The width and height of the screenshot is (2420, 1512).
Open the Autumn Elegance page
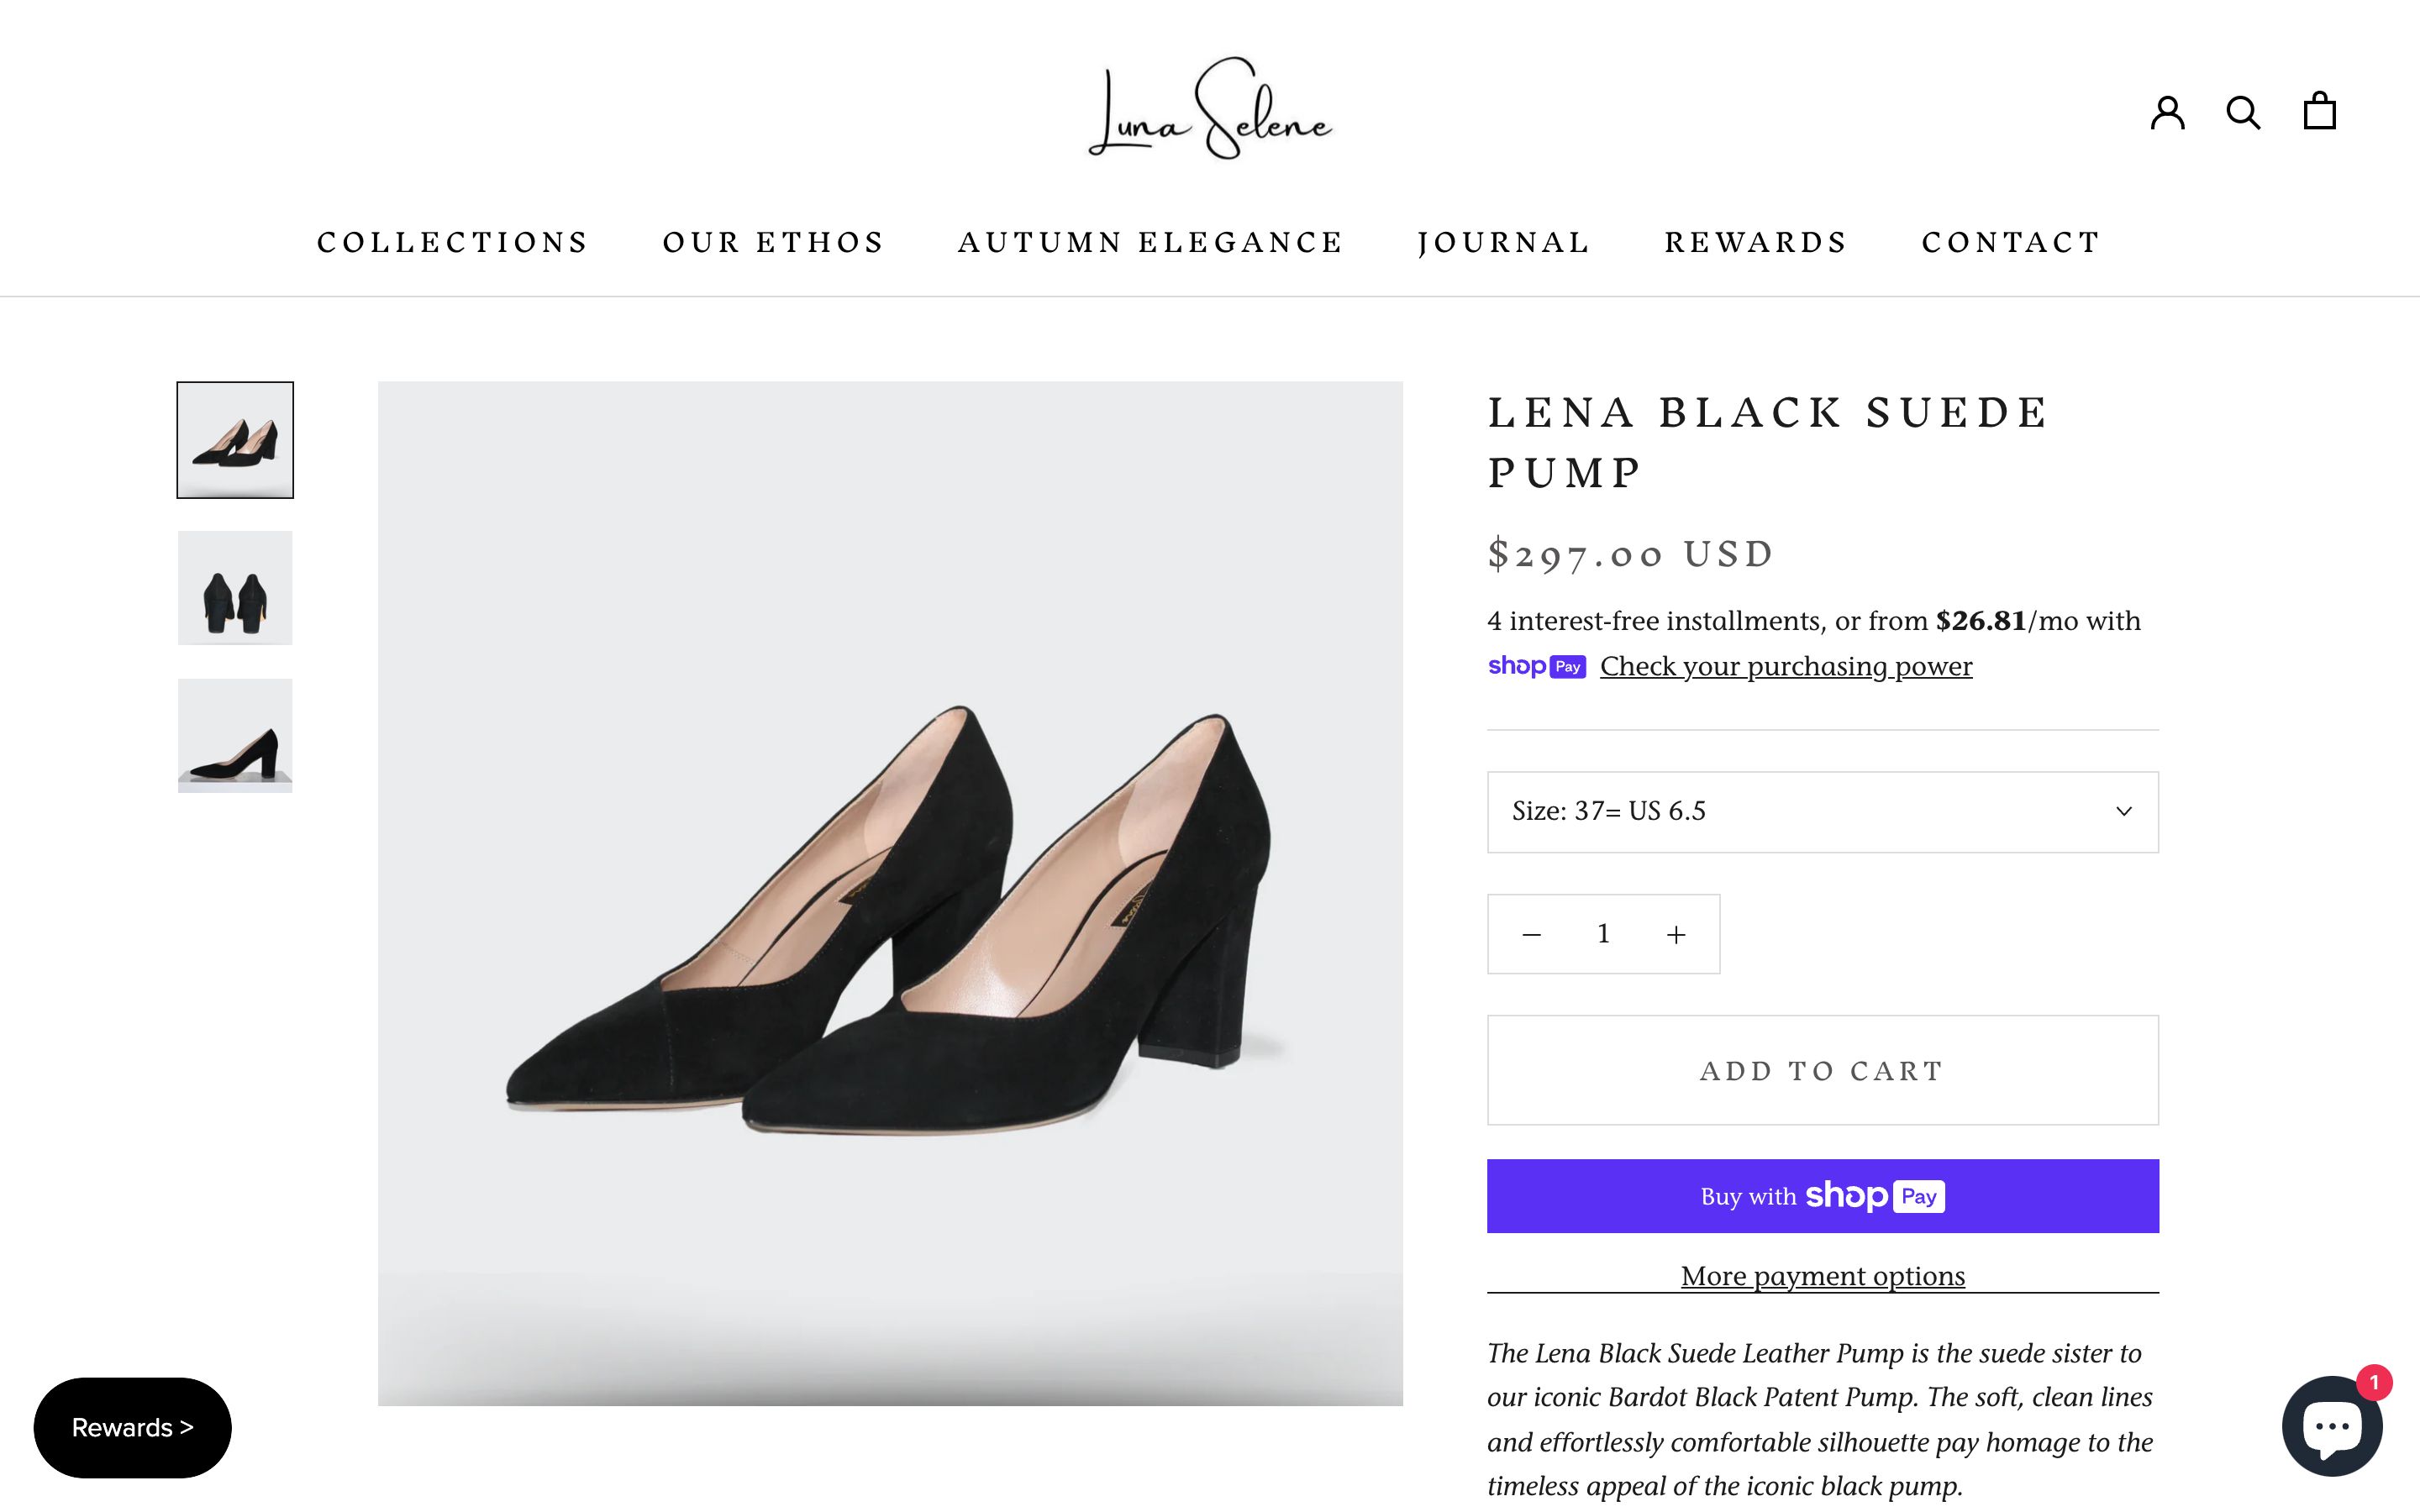pos(1150,241)
